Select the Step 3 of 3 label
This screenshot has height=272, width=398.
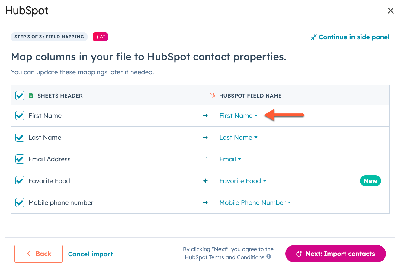[49, 37]
